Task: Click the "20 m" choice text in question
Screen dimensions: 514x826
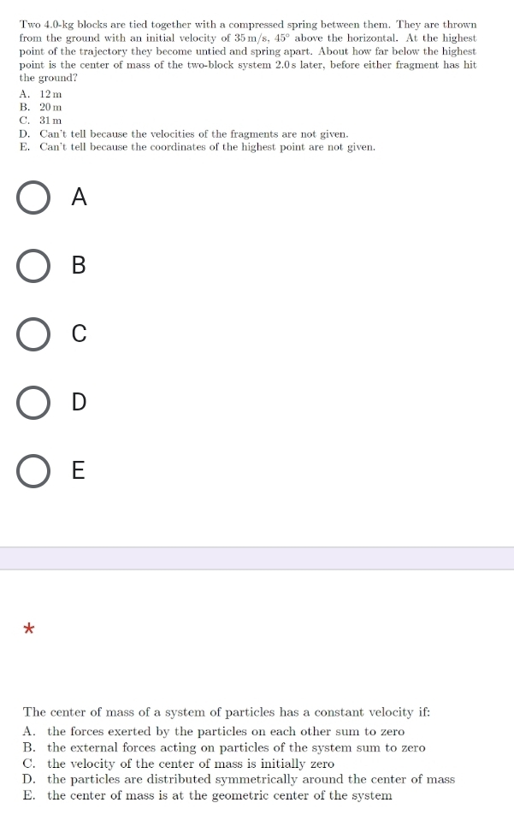Action: pos(50,107)
